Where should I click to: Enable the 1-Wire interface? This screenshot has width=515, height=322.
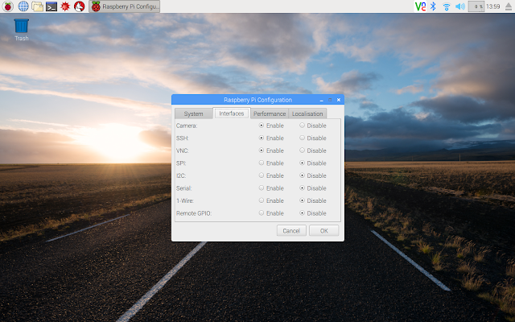coord(271,200)
